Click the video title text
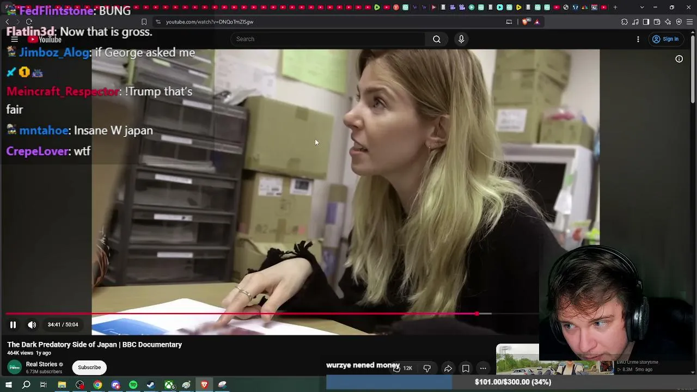Image resolution: width=697 pixels, height=392 pixels. [95, 345]
